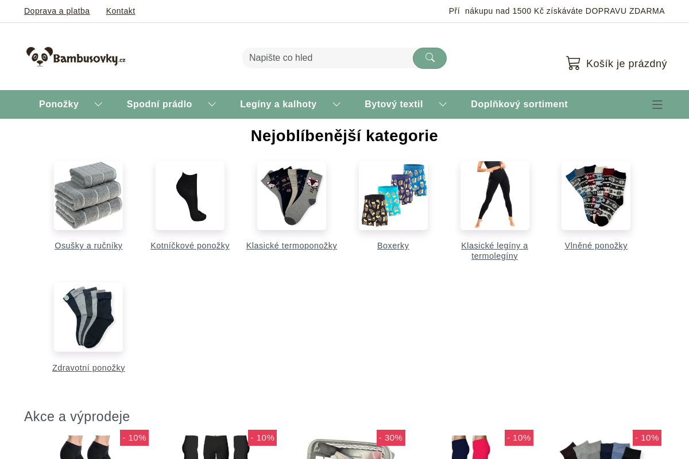The height and width of the screenshot is (459, 689).
Task: Open the shopping cart icon
Action: pyautogui.click(x=572, y=63)
